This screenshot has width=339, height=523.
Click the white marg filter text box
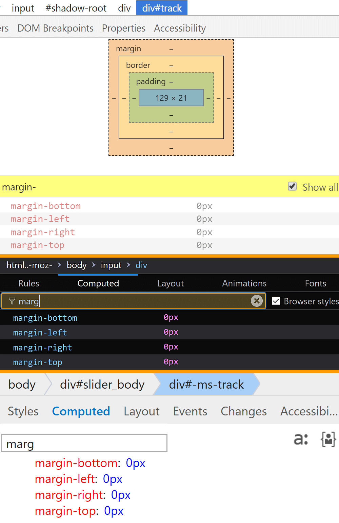coord(84,443)
